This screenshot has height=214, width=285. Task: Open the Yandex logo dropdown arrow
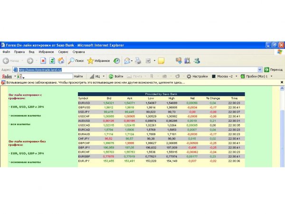tap(15, 77)
